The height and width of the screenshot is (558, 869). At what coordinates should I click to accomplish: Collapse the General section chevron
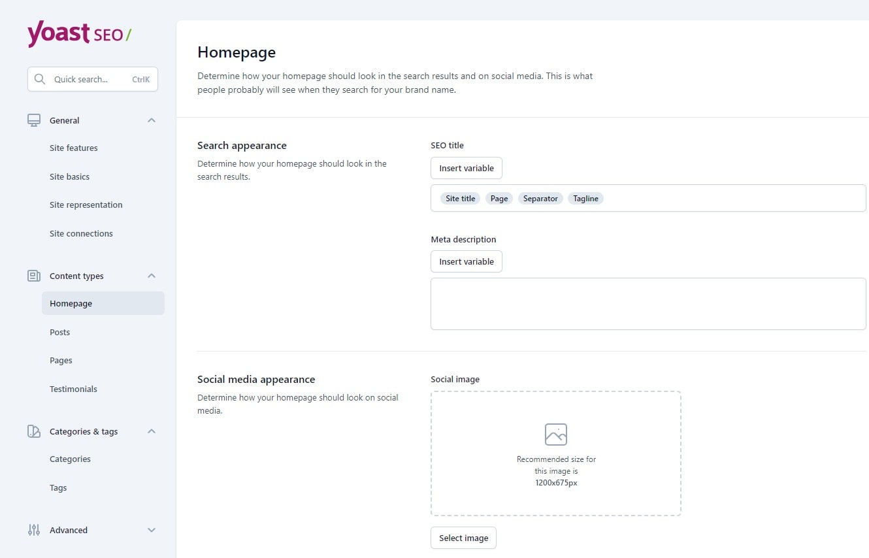tap(152, 120)
